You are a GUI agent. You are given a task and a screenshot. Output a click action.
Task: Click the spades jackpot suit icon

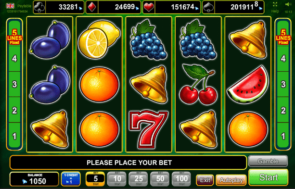tap(208, 7)
